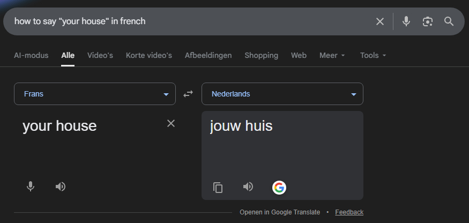Clear the source text "your house"

click(171, 123)
